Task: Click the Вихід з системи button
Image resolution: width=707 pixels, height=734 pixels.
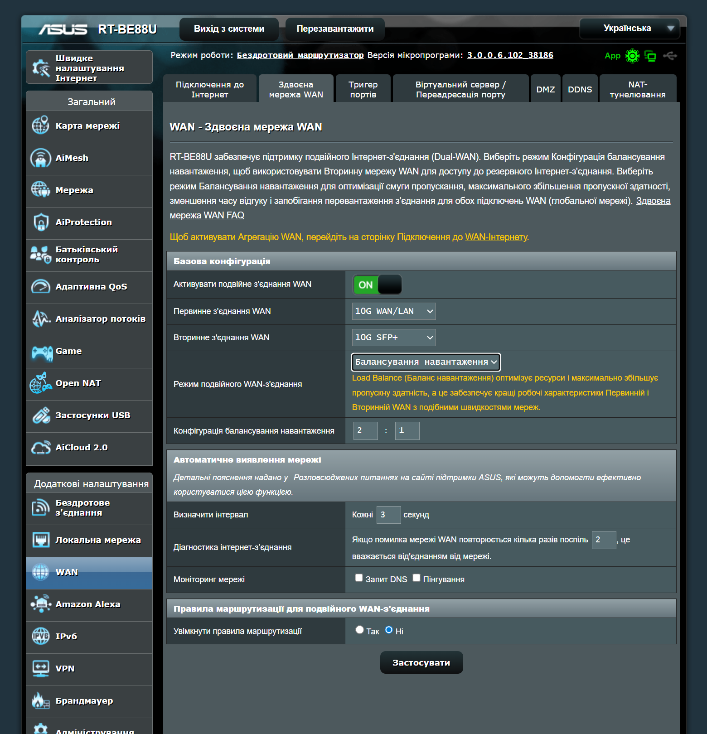Action: [229, 29]
